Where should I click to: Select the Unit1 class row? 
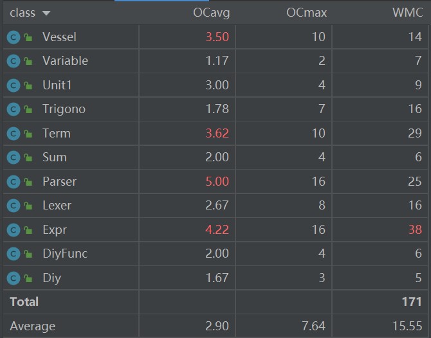click(59, 85)
